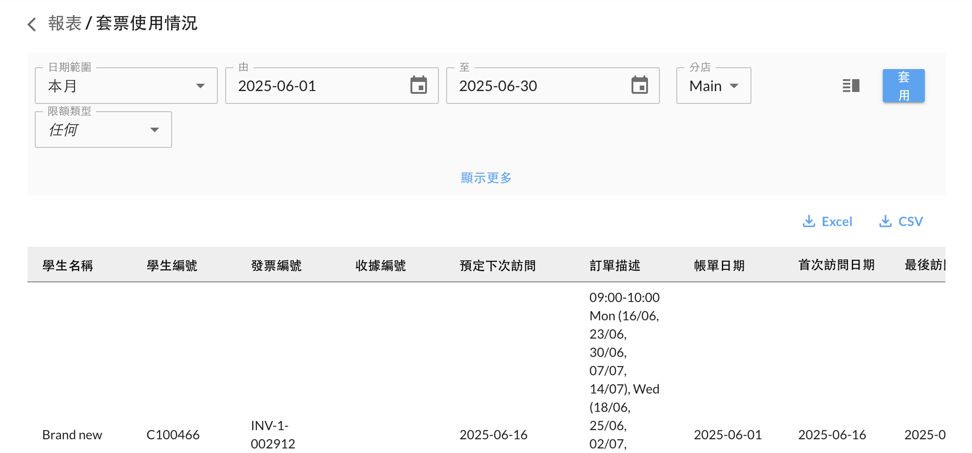
Task: Open the 由 start date calendar picker
Action: pos(418,86)
